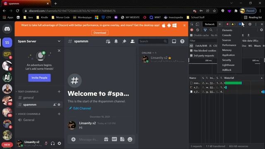Select Application from the tabs menu
265x149 pixels.
[228, 55]
